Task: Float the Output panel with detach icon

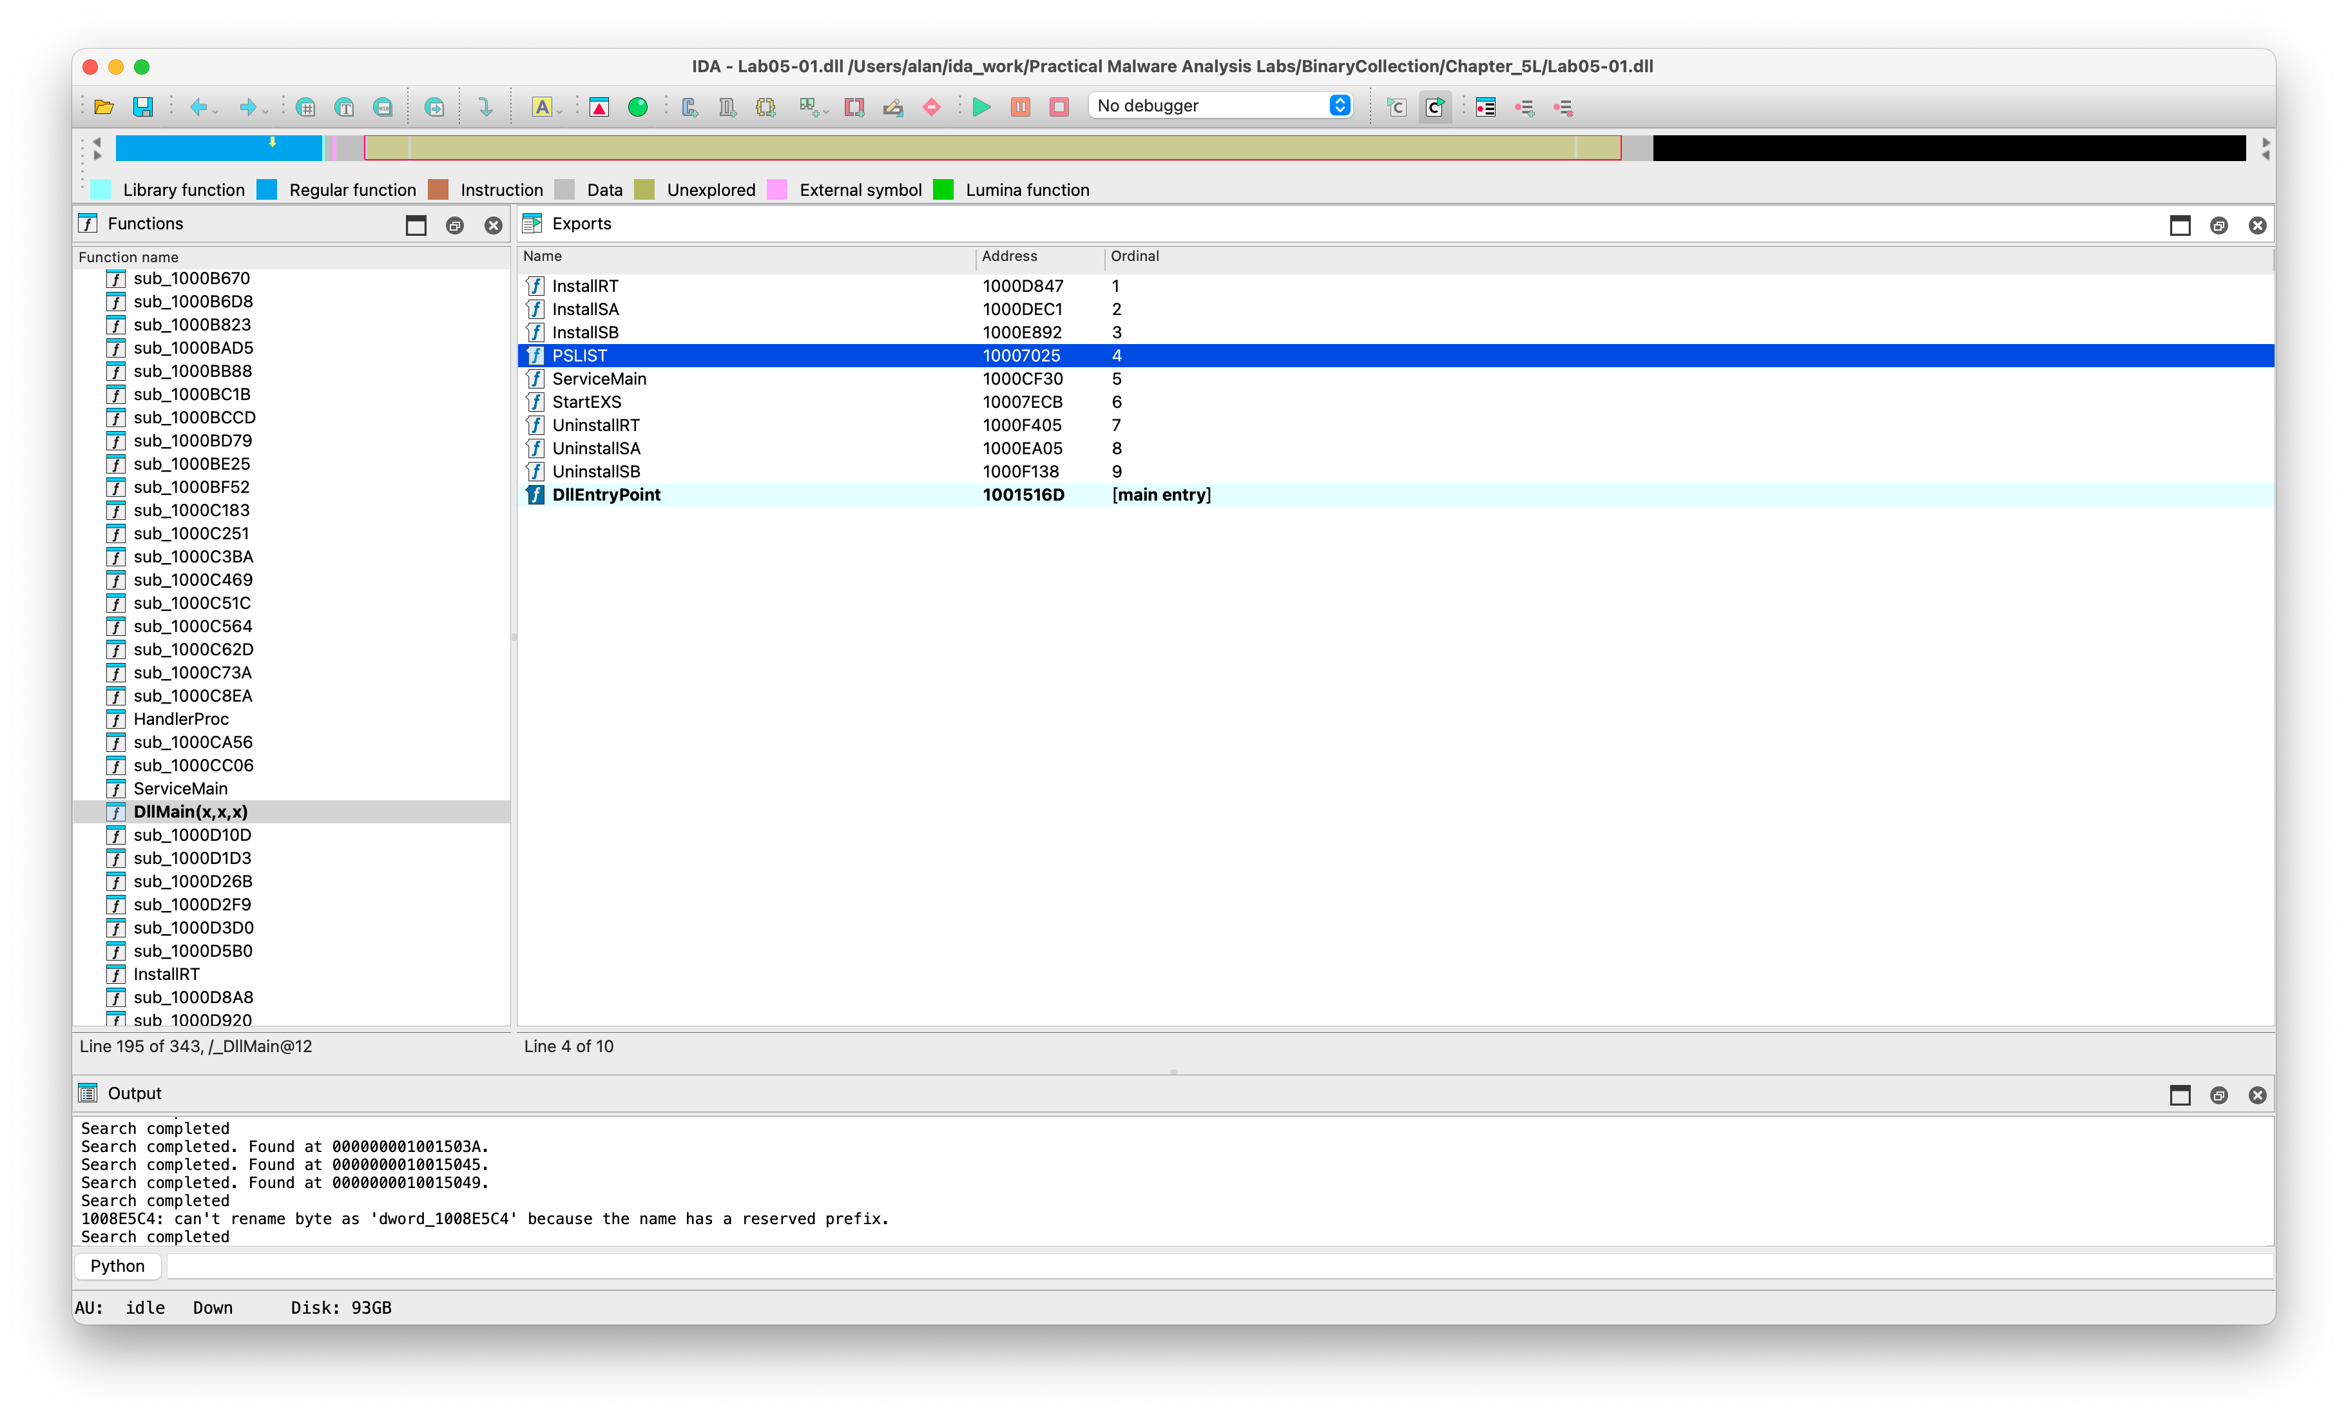Action: tap(2218, 1095)
